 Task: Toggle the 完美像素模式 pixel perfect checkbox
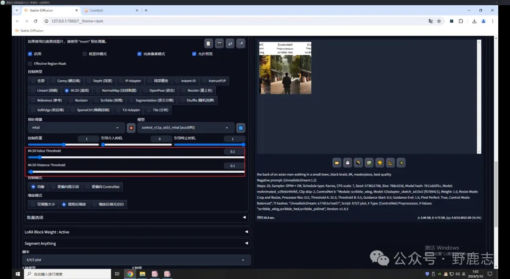139,54
